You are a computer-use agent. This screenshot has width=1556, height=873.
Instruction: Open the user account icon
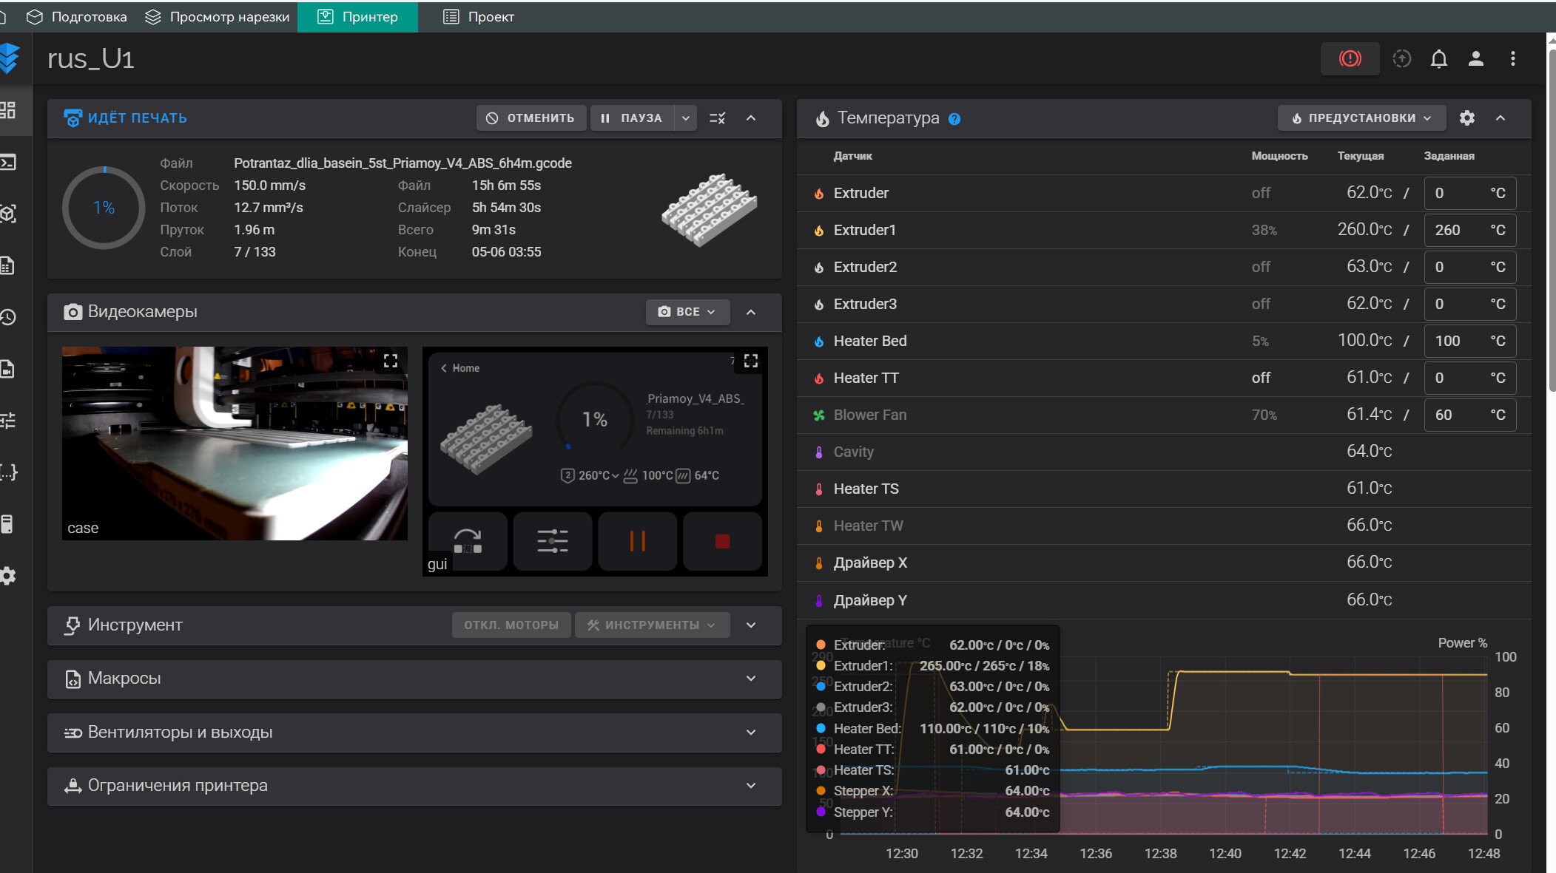click(x=1475, y=58)
